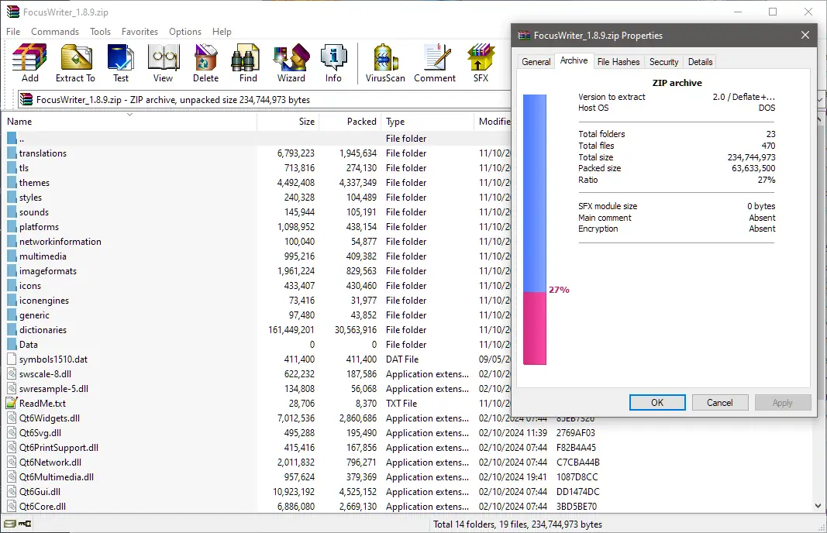This screenshot has width=827, height=533.
Task: Select the networkinformation folder row
Action: click(257, 242)
